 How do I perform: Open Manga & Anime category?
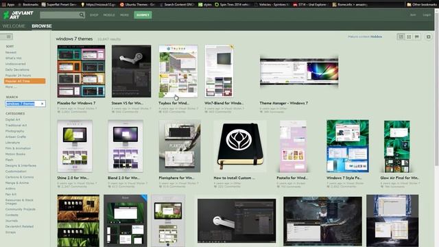(17, 183)
